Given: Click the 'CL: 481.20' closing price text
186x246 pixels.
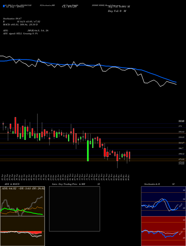Looking at the screenshot, I should click(69, 7).
